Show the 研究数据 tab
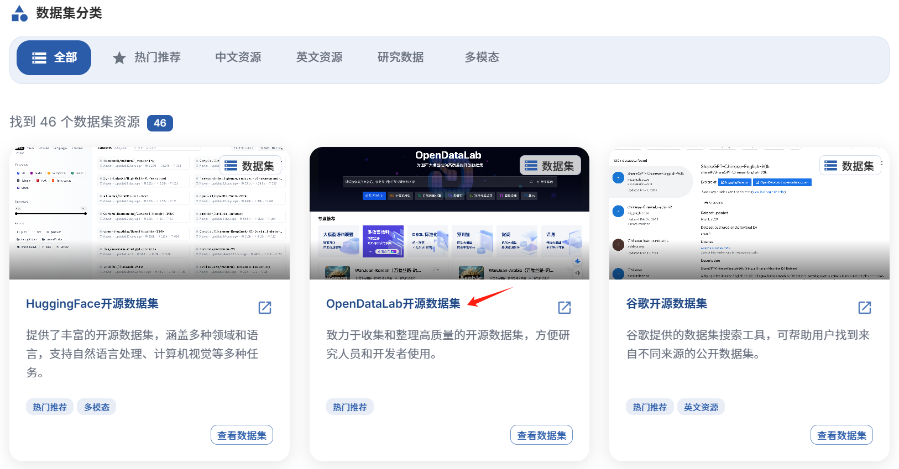This screenshot has width=899, height=469. click(x=401, y=57)
